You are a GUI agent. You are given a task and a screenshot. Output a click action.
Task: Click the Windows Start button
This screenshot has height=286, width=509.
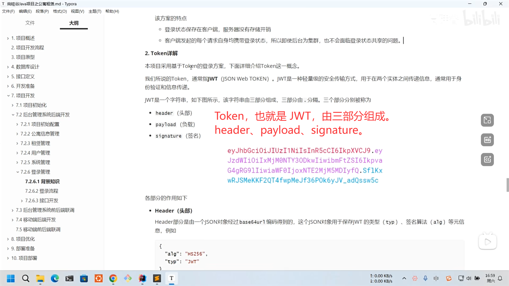tap(11, 278)
